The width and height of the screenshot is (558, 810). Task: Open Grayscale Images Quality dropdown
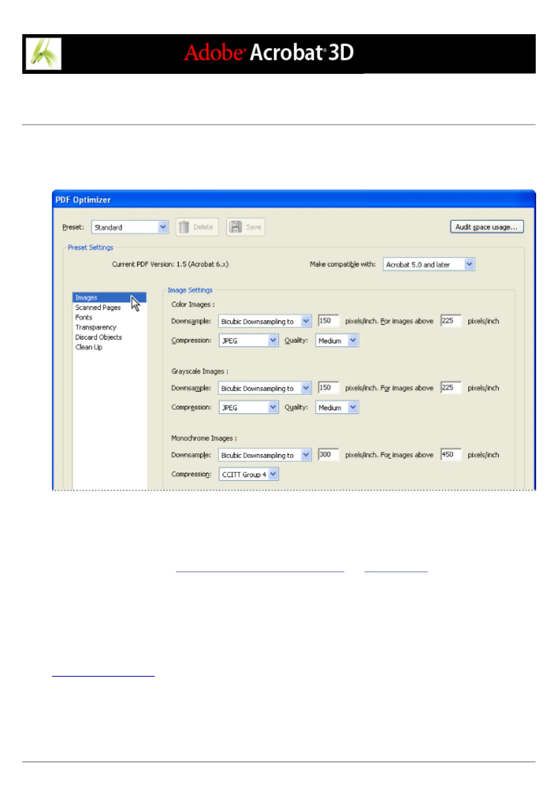click(337, 408)
